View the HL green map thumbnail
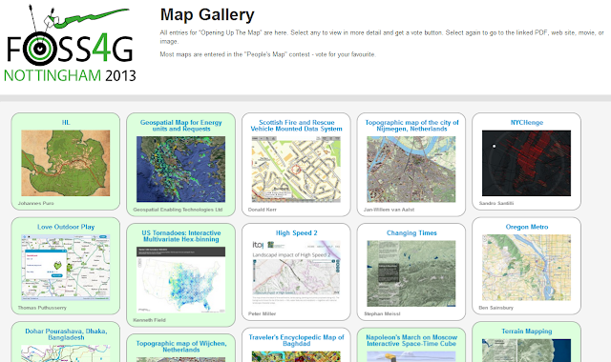 [x=66, y=163]
